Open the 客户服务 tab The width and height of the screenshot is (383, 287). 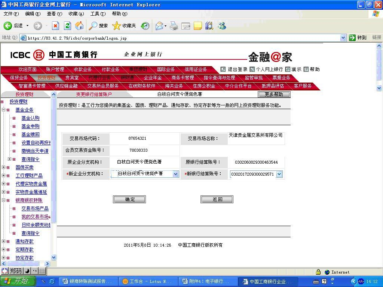pos(303,86)
